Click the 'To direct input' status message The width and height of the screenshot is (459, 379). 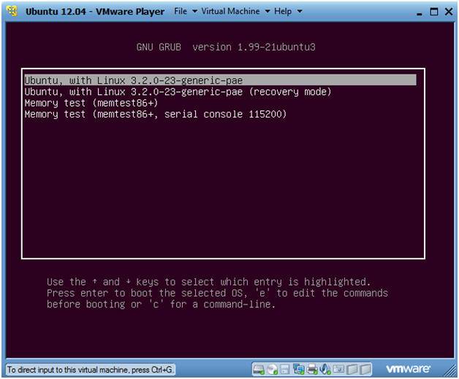(90, 370)
